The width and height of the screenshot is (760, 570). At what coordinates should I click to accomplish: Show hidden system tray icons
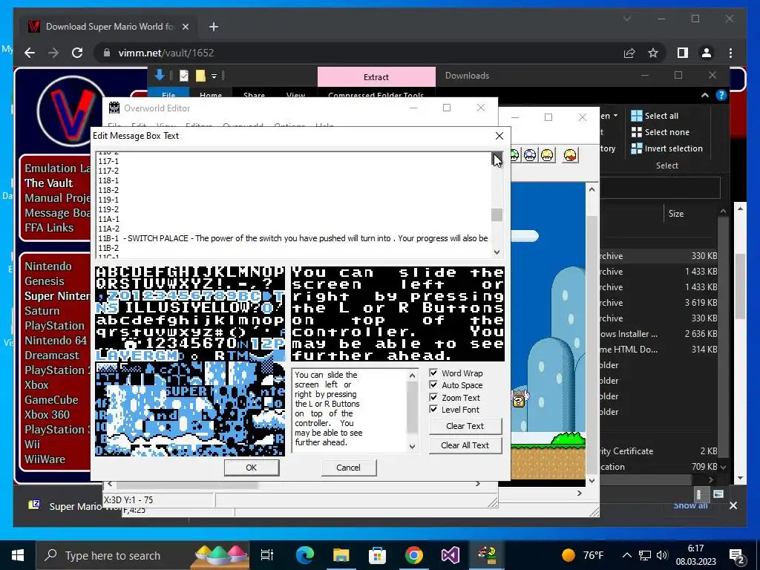[x=626, y=555]
